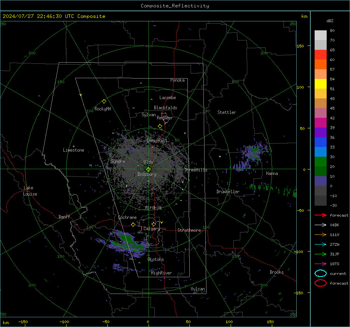Click the Okotoks town label
The width and height of the screenshot is (350, 327).
point(156,259)
